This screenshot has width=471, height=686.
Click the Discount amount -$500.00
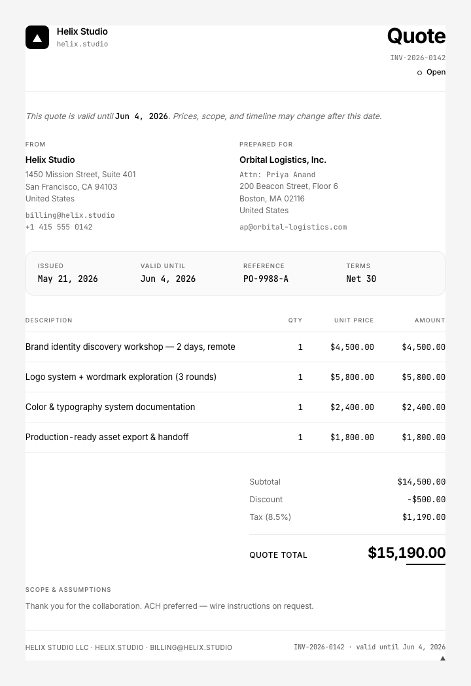427,499
